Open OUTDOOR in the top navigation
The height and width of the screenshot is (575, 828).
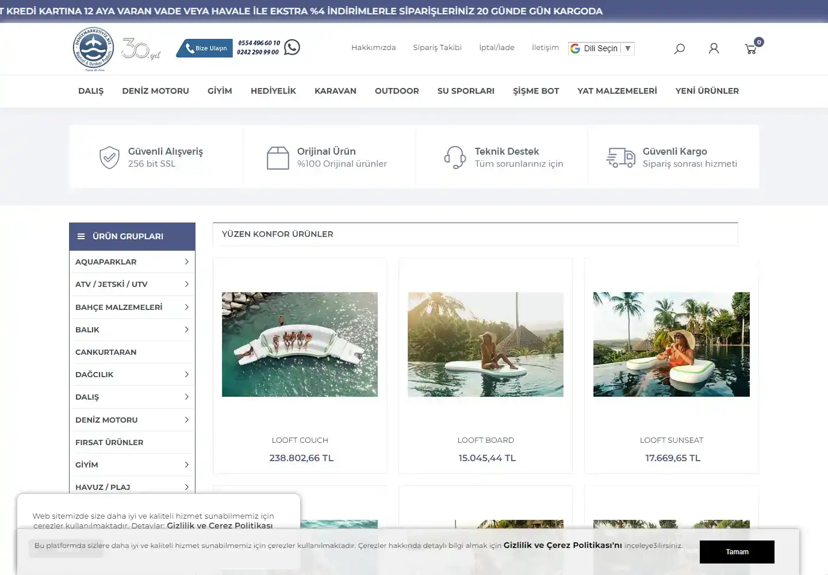397,91
